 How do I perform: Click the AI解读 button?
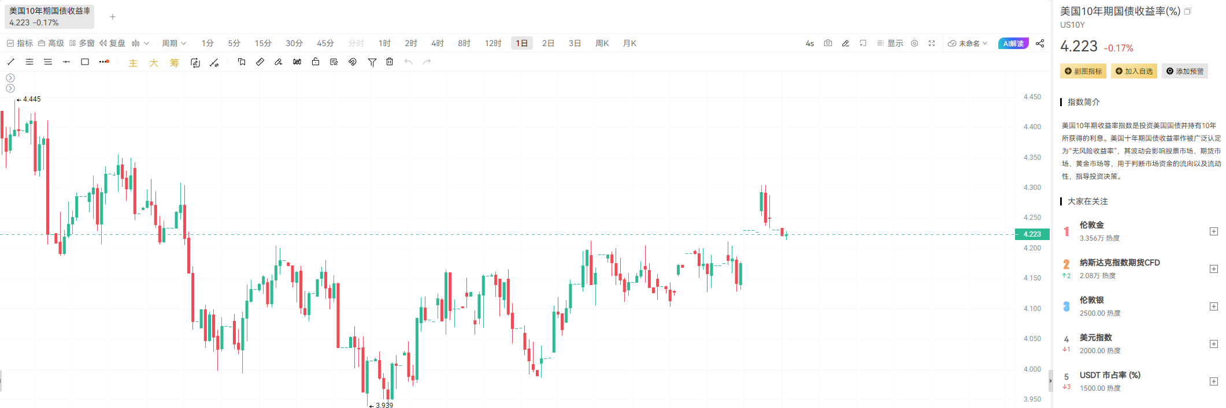1013,43
